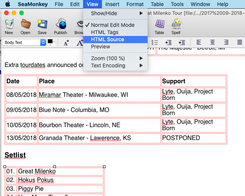Expand the Show/Hide submenu

(115, 13)
